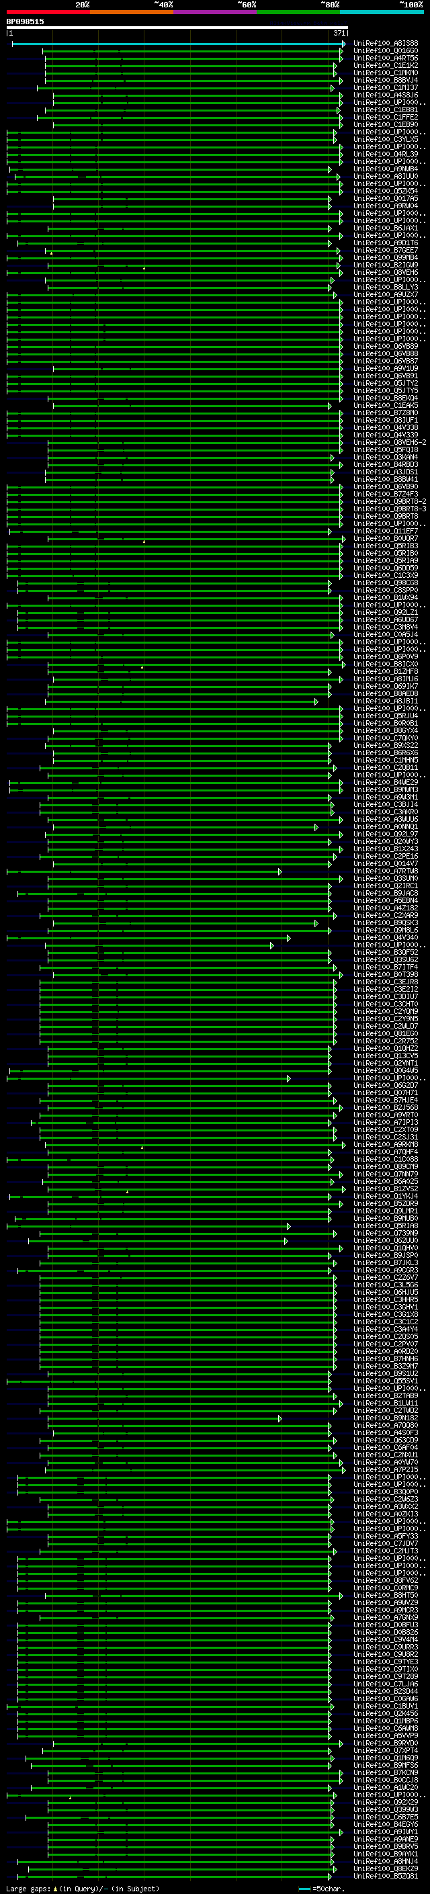Click the UniRef100_A1WC20 label
Screen dimensions: 430x1894
pos(386,1787)
